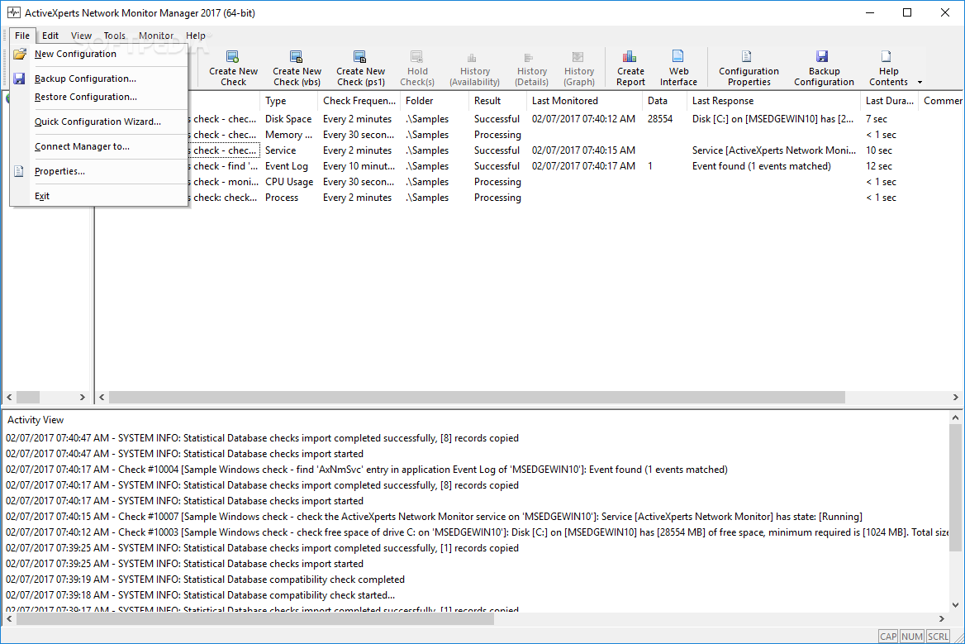Click the Activity View horizontal scrollbar
The width and height of the screenshot is (965, 644).
pos(255,618)
